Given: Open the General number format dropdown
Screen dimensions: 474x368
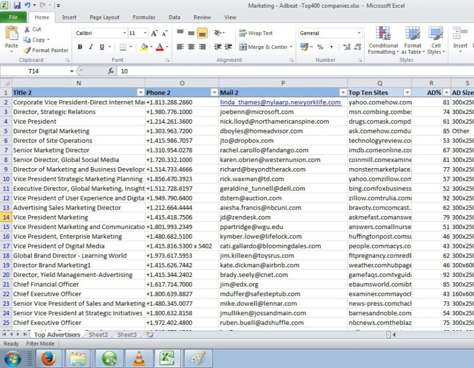Looking at the screenshot, I should coord(359,33).
